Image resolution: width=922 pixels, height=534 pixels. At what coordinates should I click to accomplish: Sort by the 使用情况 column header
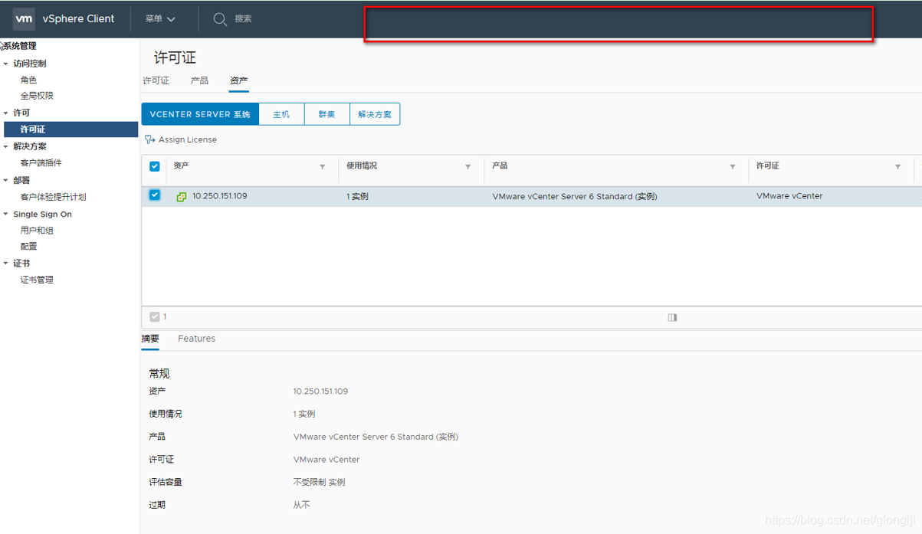pyautogui.click(x=362, y=166)
